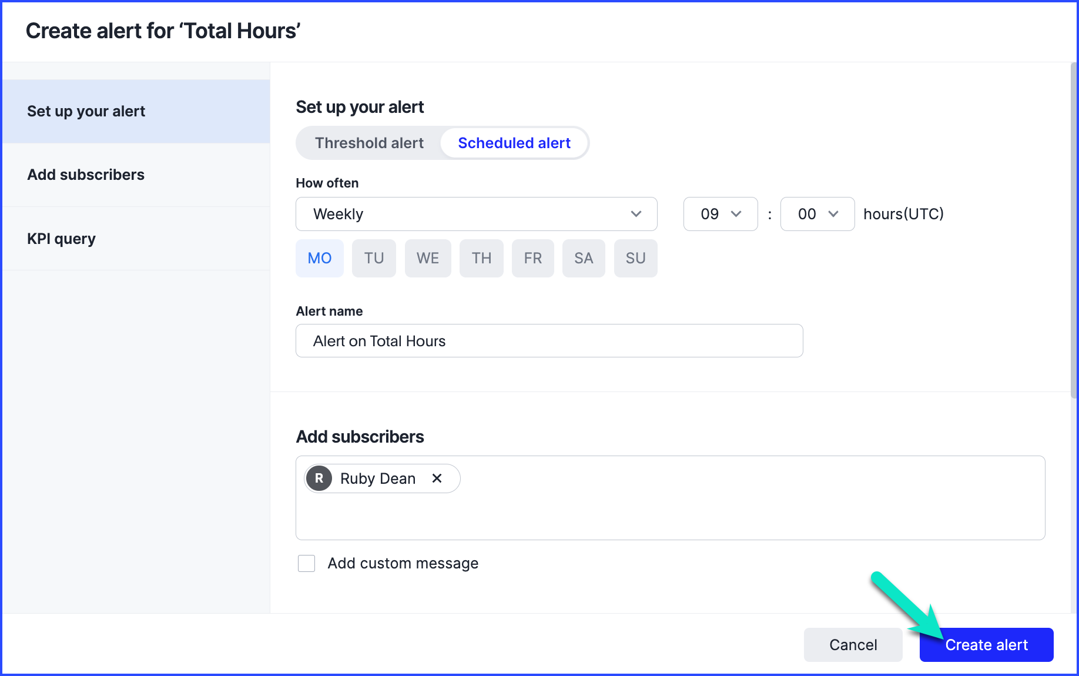Toggle Monday (MO) day selection

click(x=319, y=258)
